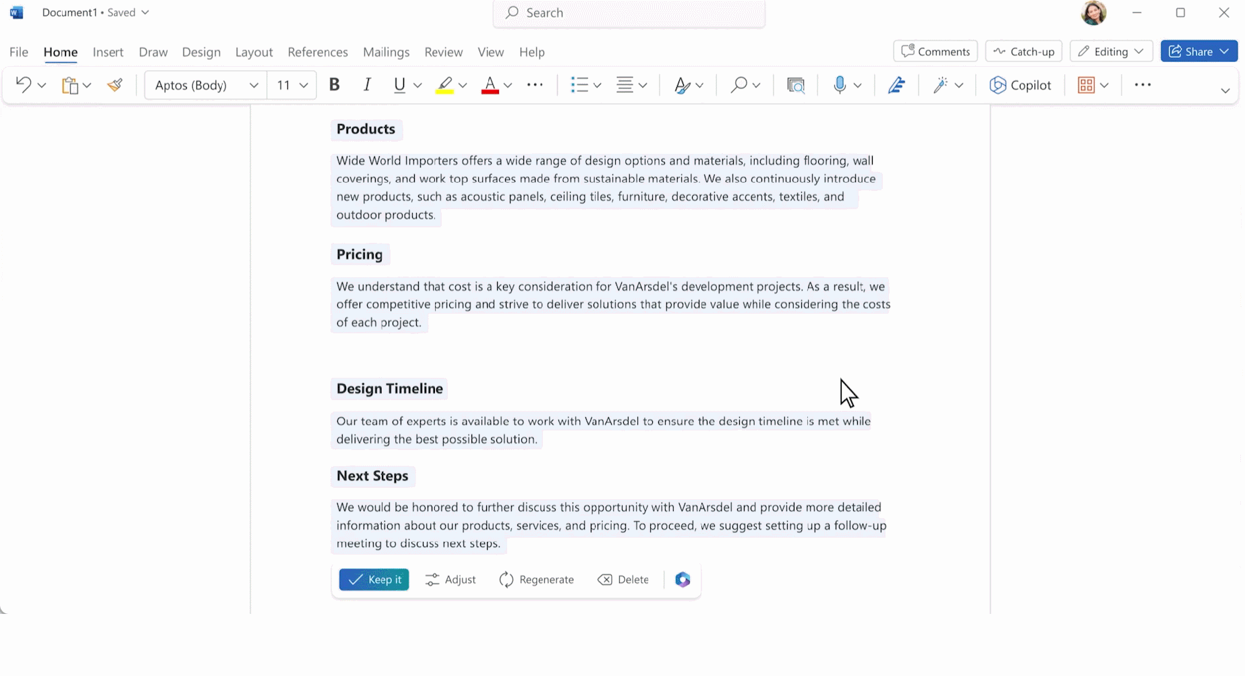Regenerate the Copilot draft
This screenshot has width=1245, height=676.
pos(536,580)
